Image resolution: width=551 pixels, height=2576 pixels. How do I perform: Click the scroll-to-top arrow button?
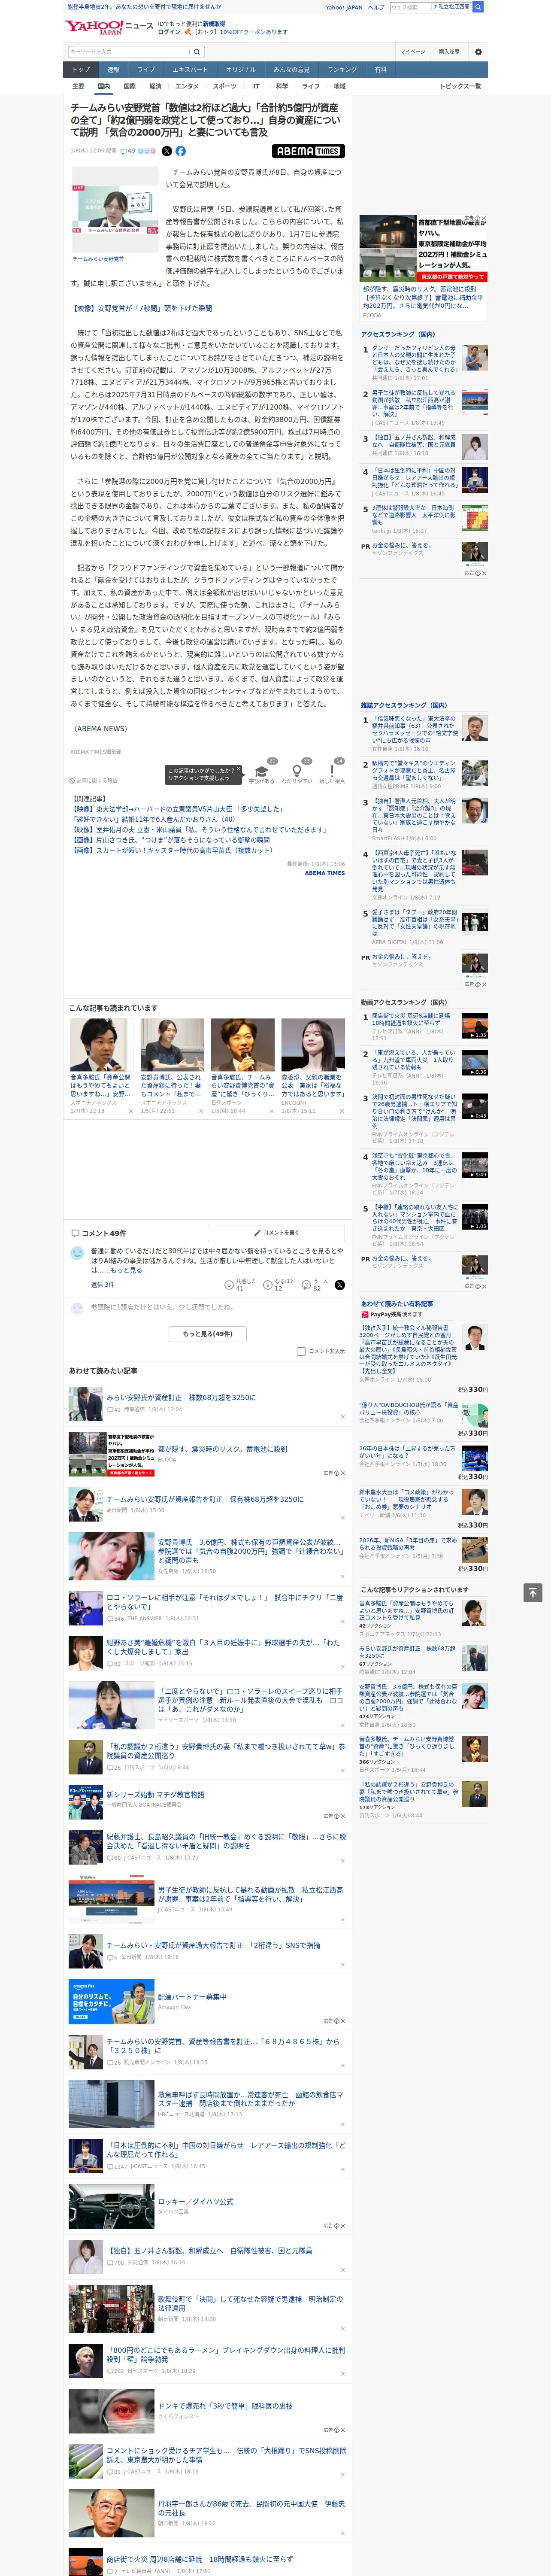[x=533, y=1592]
